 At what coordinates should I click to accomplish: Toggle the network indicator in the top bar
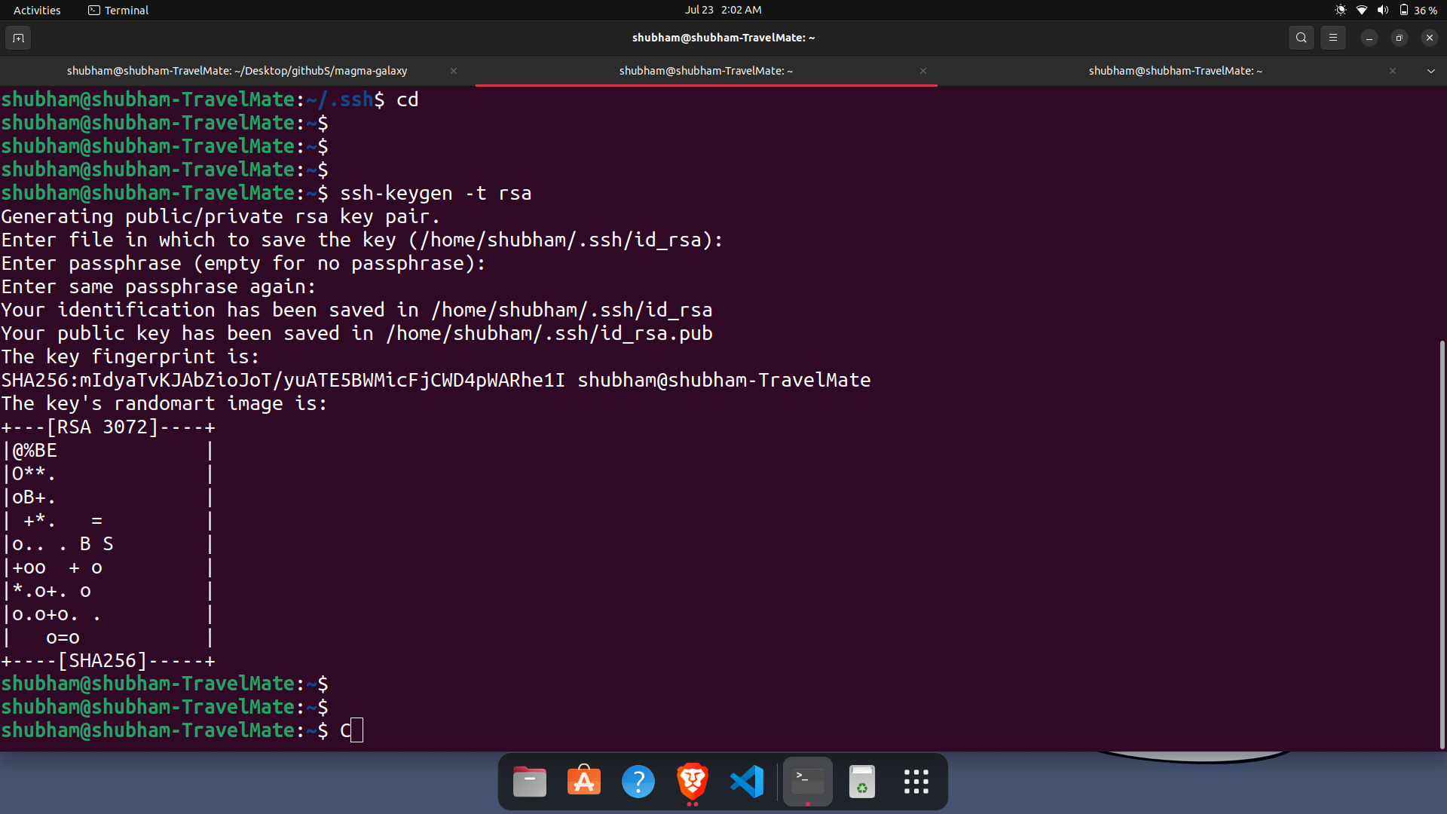coord(1362,10)
